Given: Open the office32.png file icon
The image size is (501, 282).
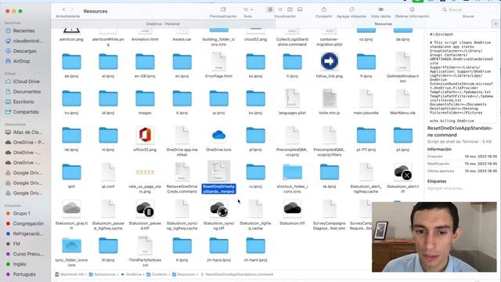Looking at the screenshot, I should pos(145,135).
